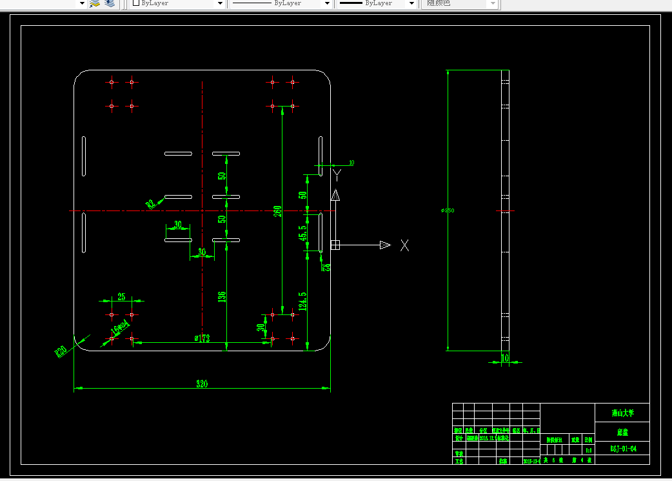
Task: Select the ø350 dimension in side view
Action: (x=448, y=210)
